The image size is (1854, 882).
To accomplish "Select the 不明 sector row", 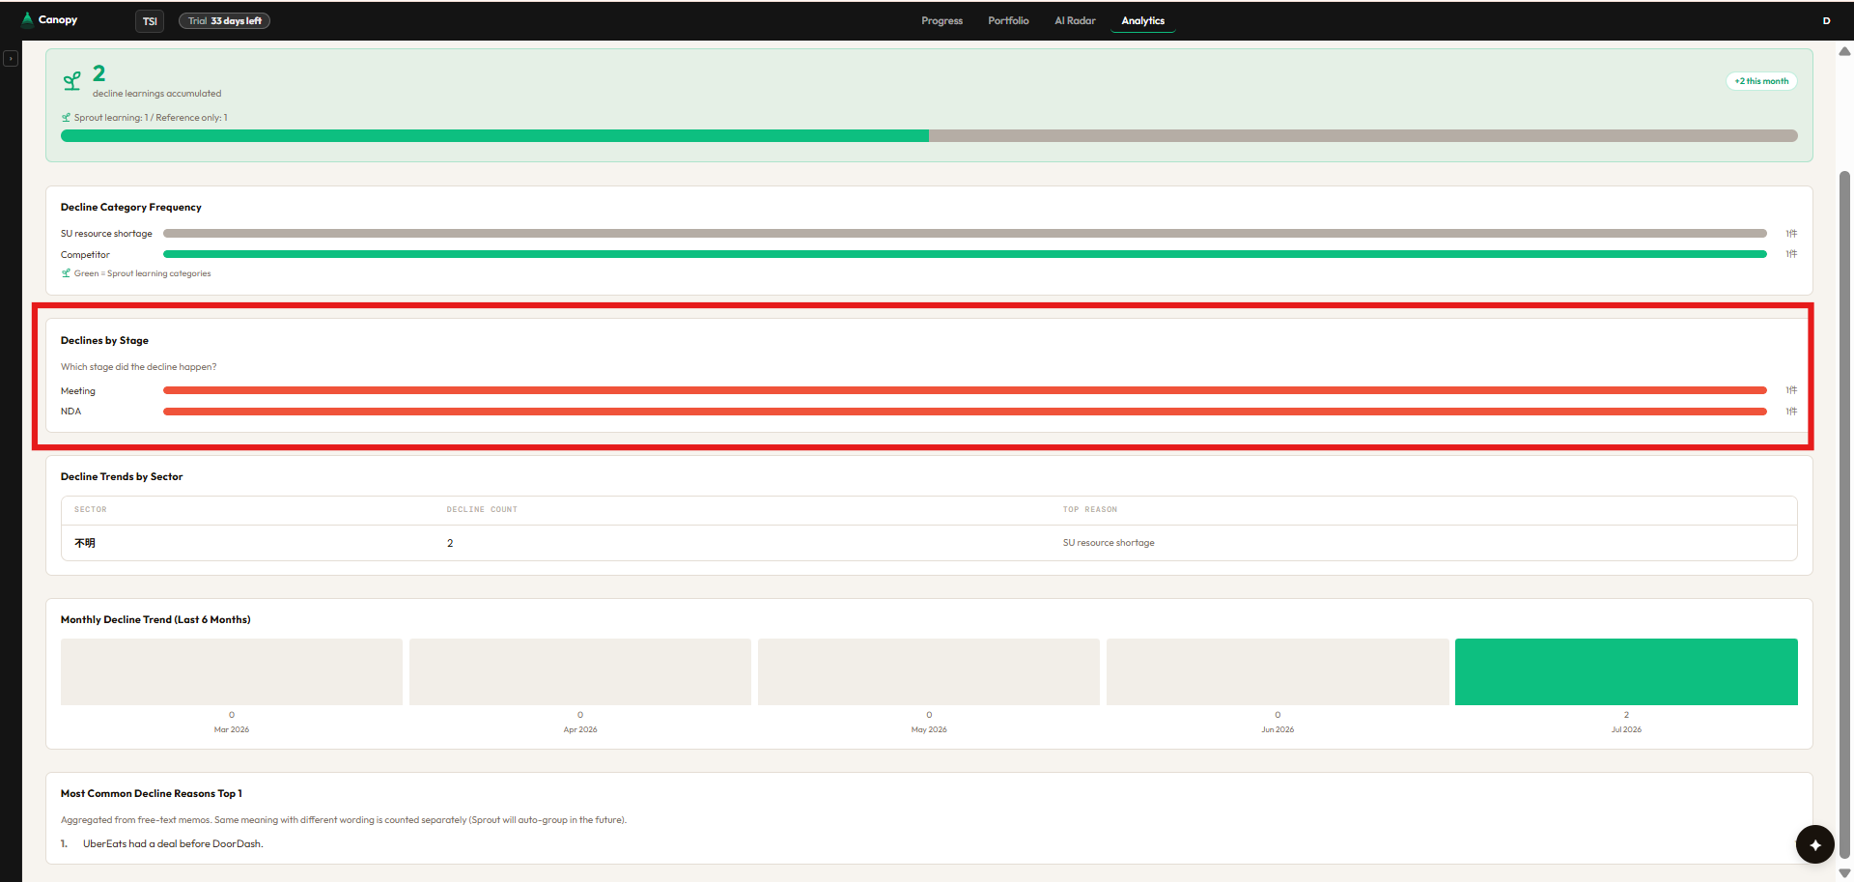I will [x=929, y=543].
